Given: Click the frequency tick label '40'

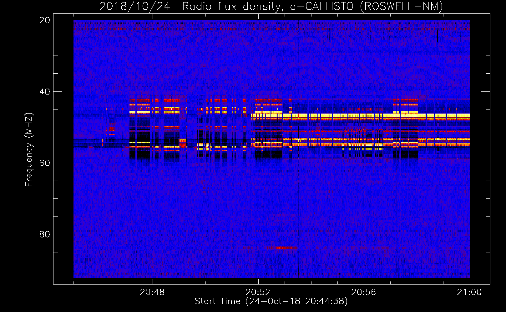Looking at the screenshot, I should point(45,92).
